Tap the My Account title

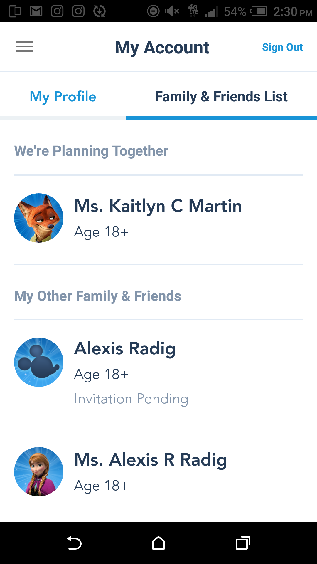pyautogui.click(x=162, y=47)
